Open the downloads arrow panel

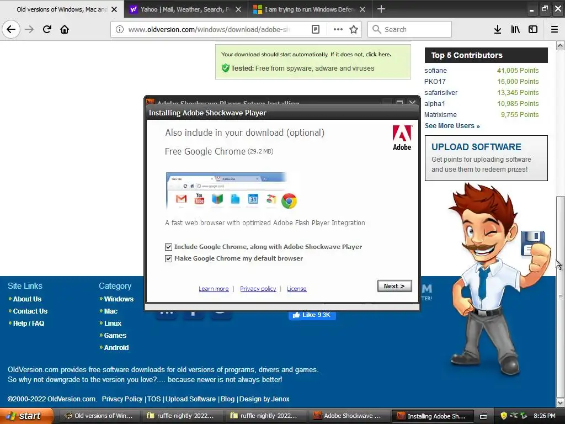pyautogui.click(x=498, y=29)
